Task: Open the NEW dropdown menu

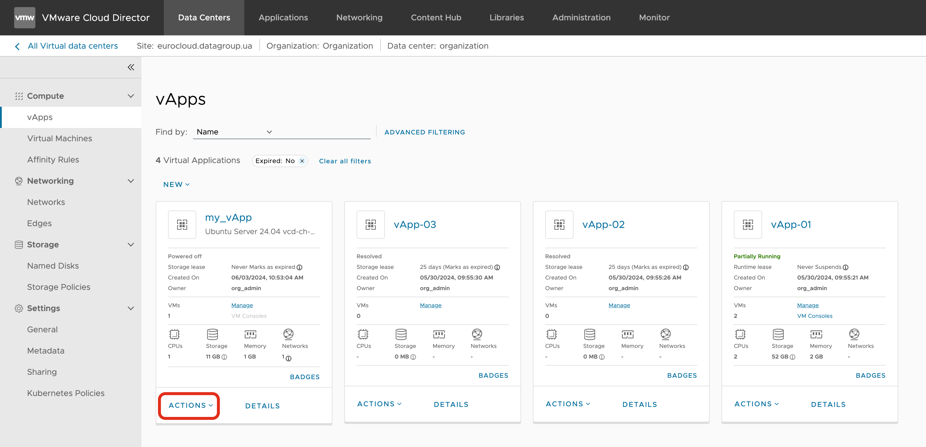Action: pyautogui.click(x=176, y=185)
